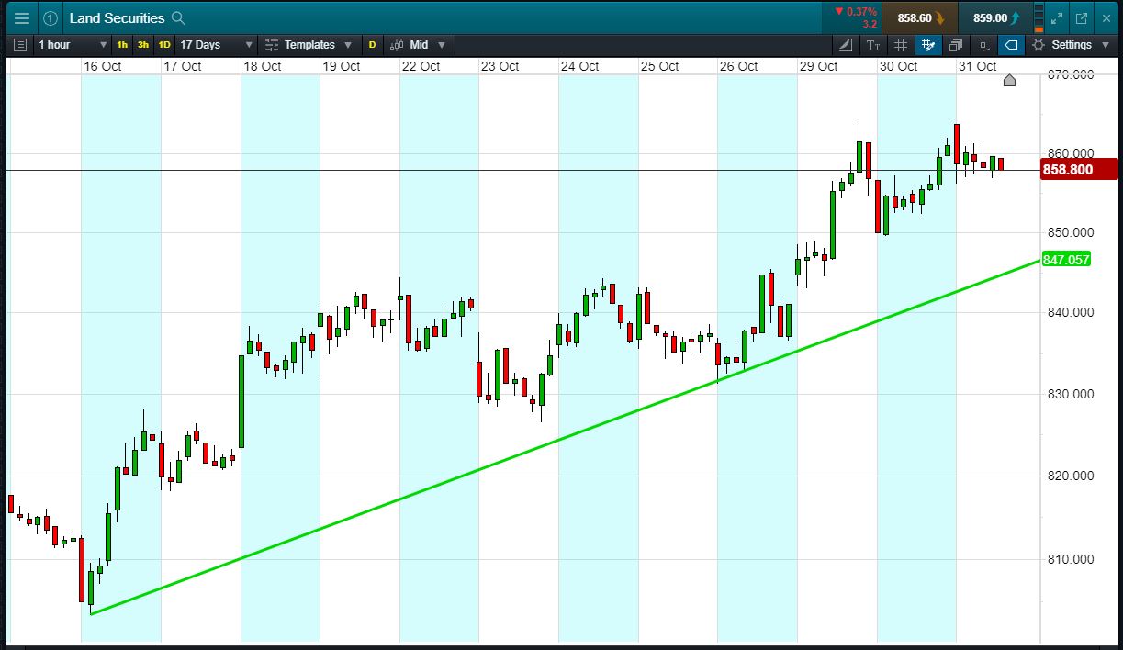Image resolution: width=1123 pixels, height=650 pixels.
Task: Open the chart list icon left of 1 hour
Action: (x=21, y=44)
